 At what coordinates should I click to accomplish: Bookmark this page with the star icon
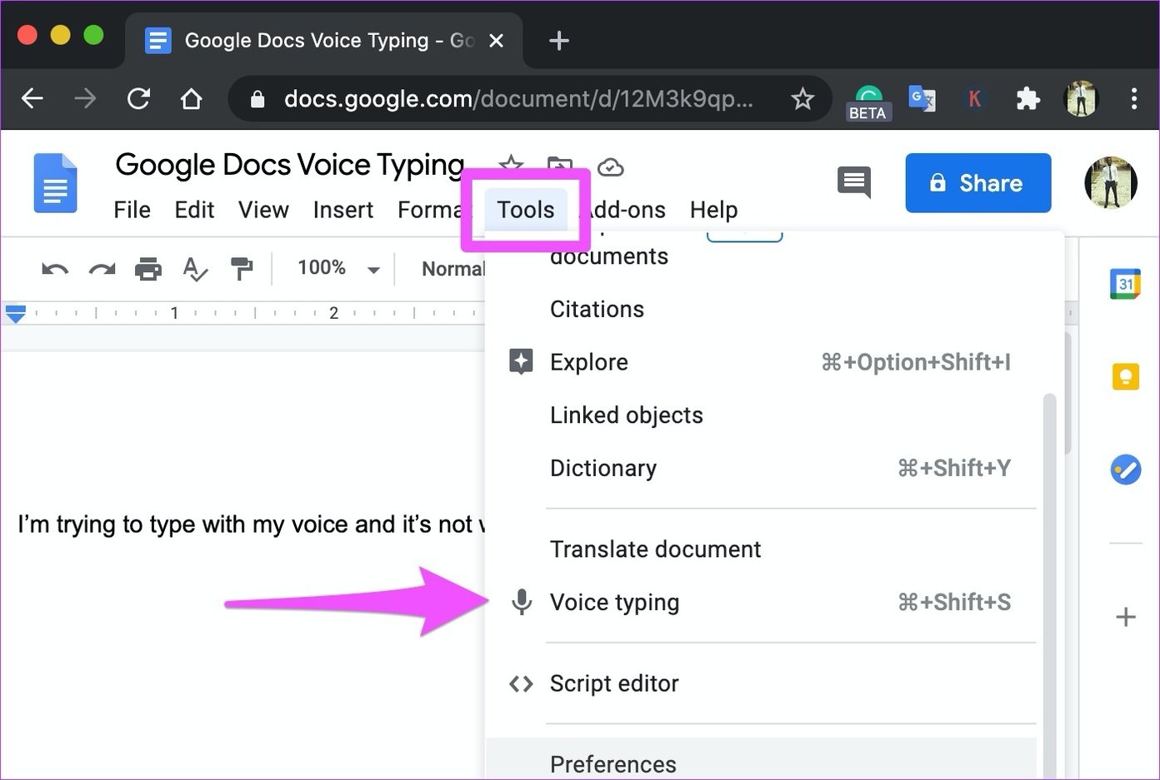[802, 99]
